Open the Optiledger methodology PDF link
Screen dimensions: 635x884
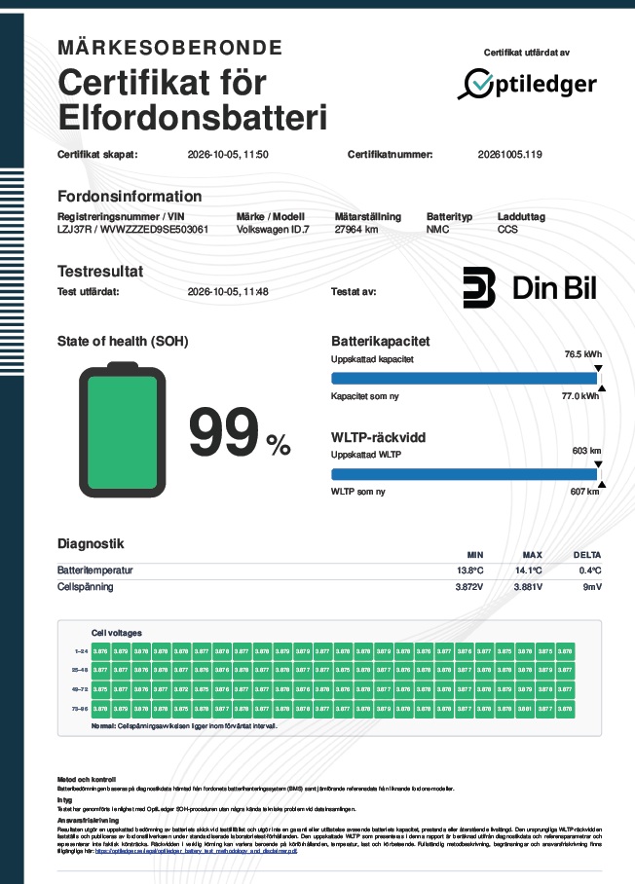[x=196, y=851]
